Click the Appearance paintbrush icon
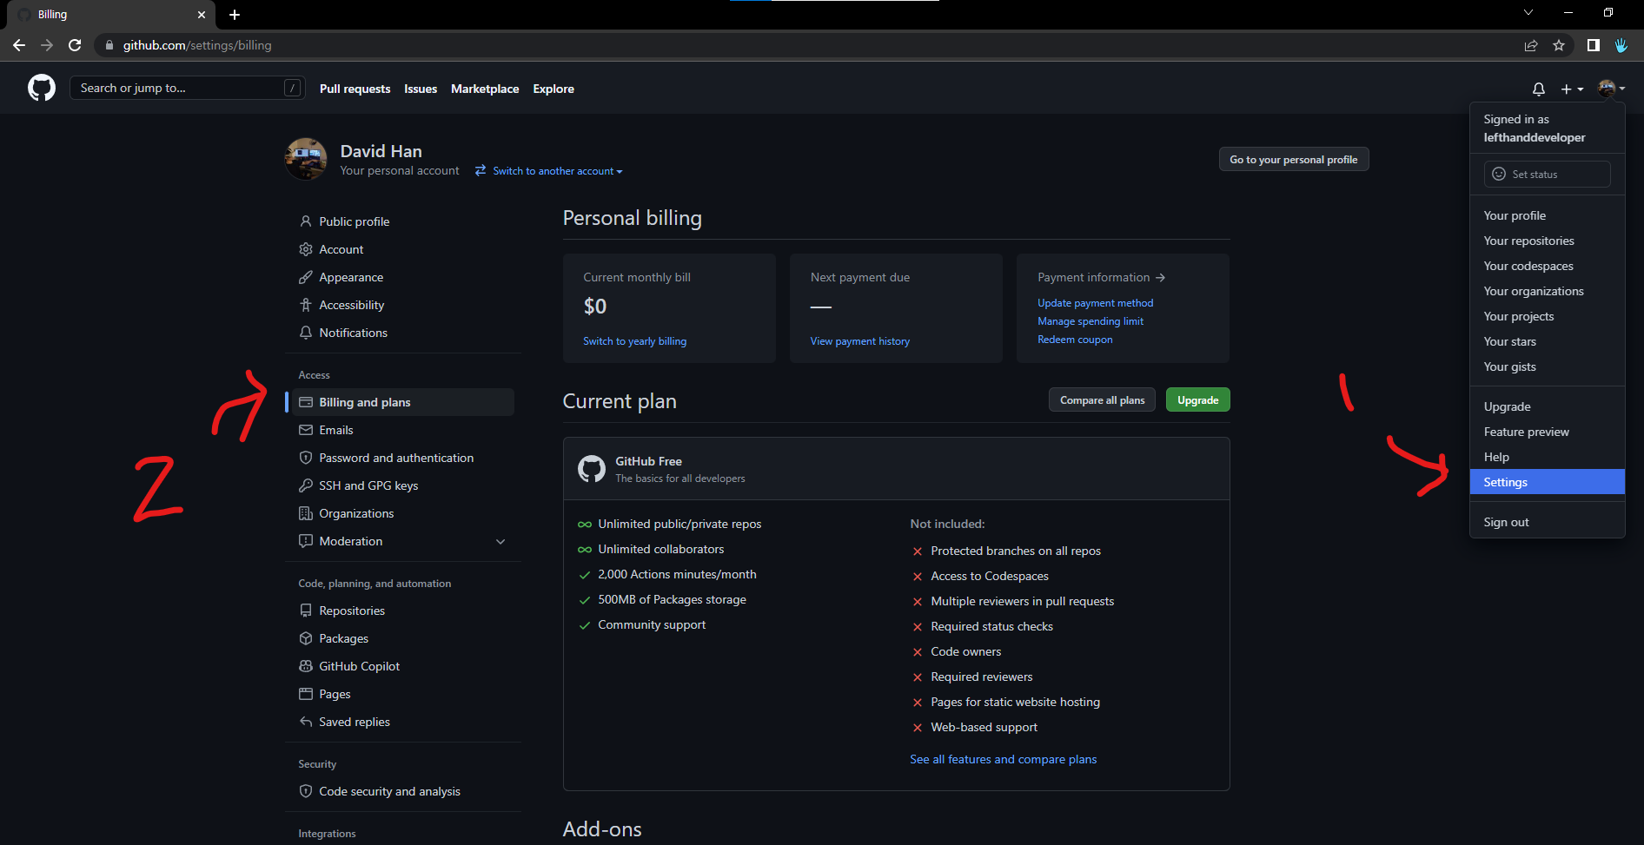 click(x=306, y=277)
